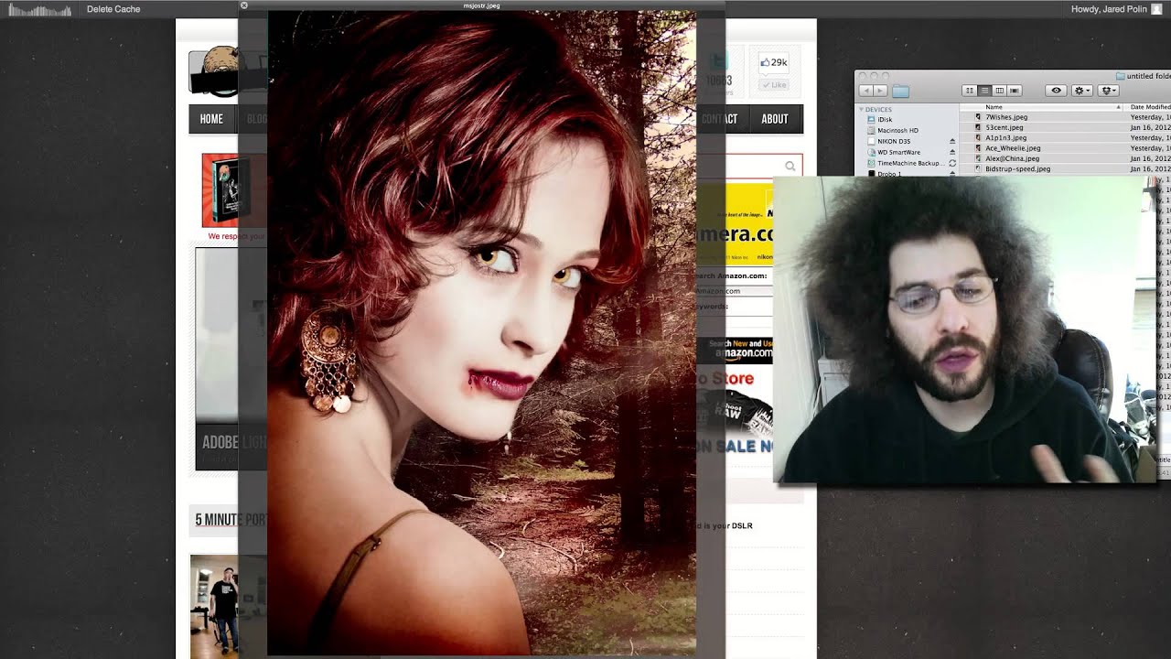Open the Howdy, Jared Polin account menu
Image resolution: width=1171 pixels, height=659 pixels.
[1108, 9]
